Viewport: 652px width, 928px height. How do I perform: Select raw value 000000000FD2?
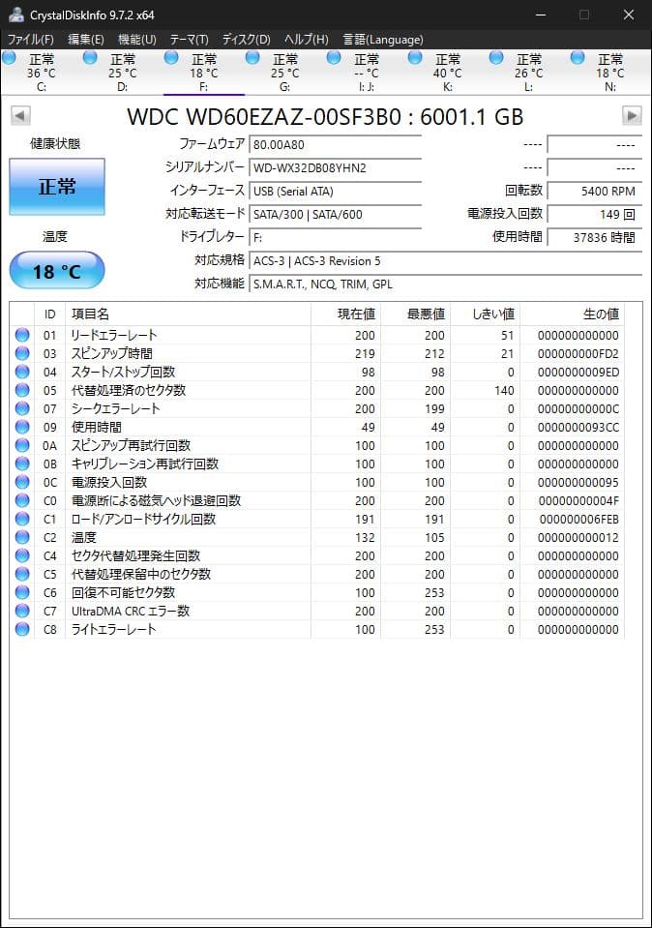[x=578, y=354]
